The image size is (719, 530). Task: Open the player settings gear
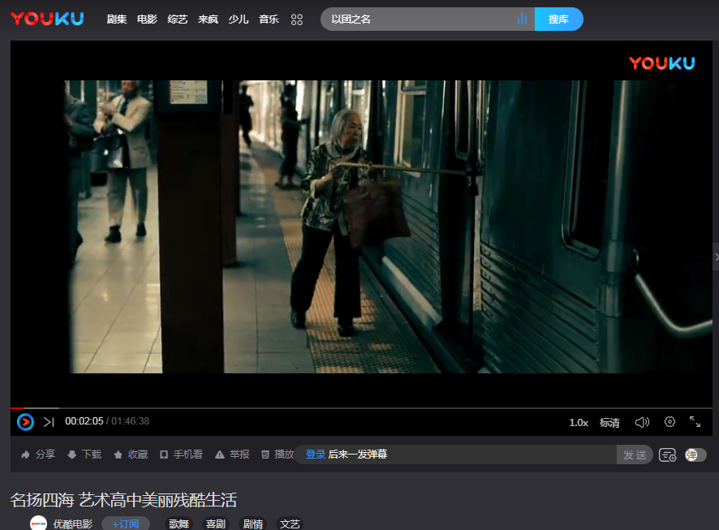pos(669,422)
